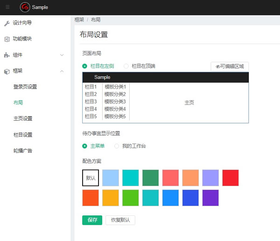Screen dimensions: 280x241
Task: Select the 默认 color scheme box
Action: coord(91,178)
